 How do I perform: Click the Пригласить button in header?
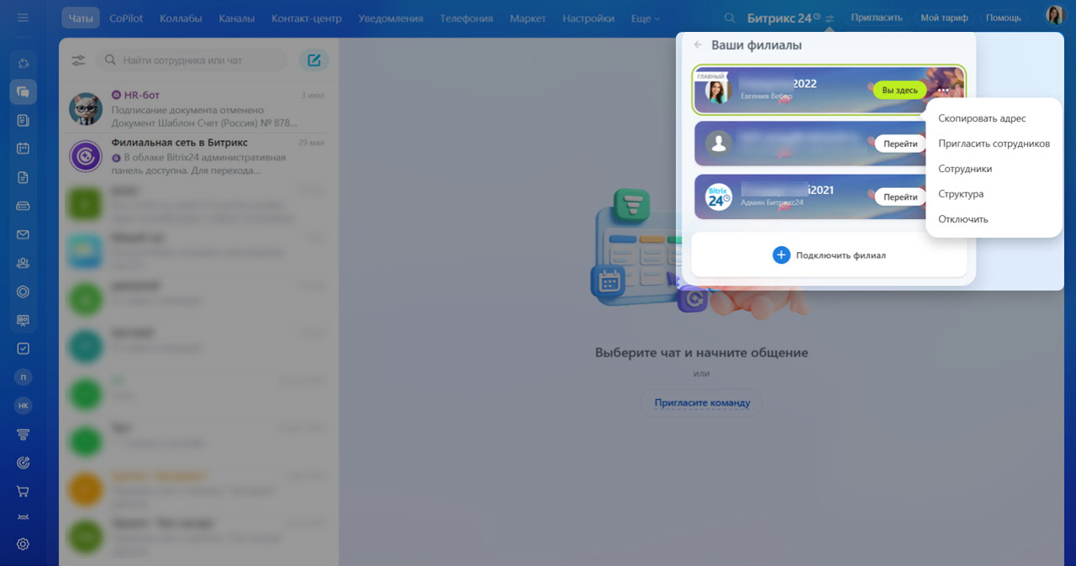[876, 18]
